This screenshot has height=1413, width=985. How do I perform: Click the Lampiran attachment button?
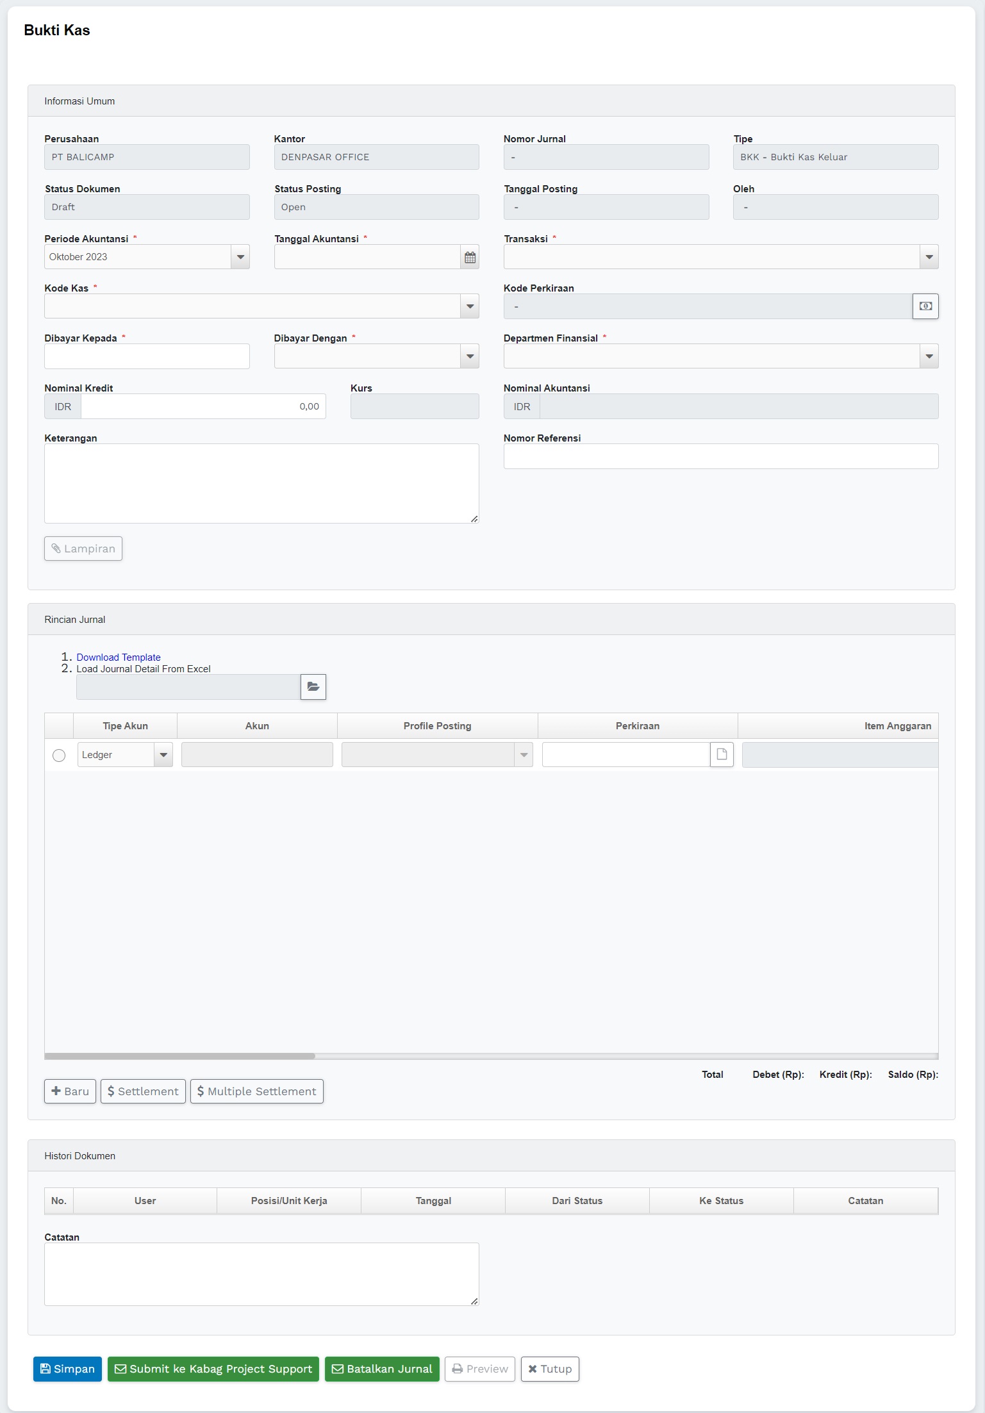point(83,549)
